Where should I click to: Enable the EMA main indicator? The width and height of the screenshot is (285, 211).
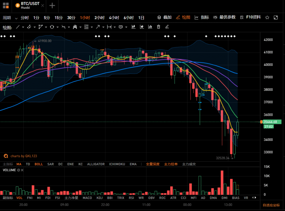(x=133, y=164)
